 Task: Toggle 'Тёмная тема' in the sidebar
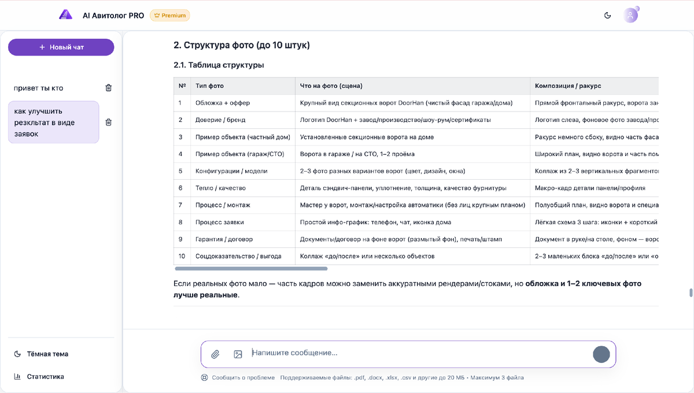point(42,354)
